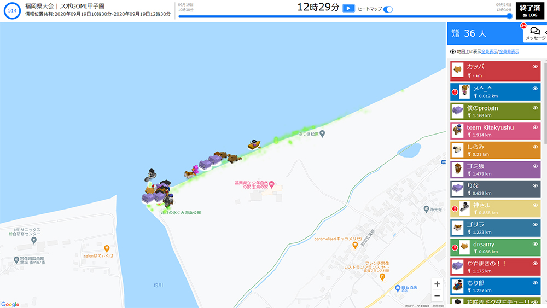The height and width of the screenshot is (308, 547).
Task: Open the メッセージ chat panel
Action: coord(535,33)
